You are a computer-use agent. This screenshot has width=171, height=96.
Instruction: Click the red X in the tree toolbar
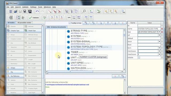coord(123,23)
